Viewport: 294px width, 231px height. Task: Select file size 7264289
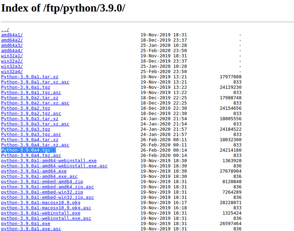[232, 192]
